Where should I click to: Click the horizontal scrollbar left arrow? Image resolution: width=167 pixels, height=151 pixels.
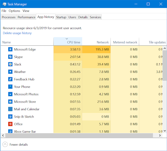point(3,135)
